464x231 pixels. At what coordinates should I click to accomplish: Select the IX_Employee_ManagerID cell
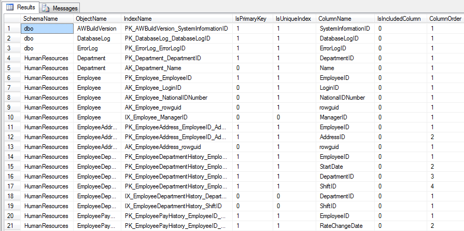pyautogui.click(x=156, y=117)
